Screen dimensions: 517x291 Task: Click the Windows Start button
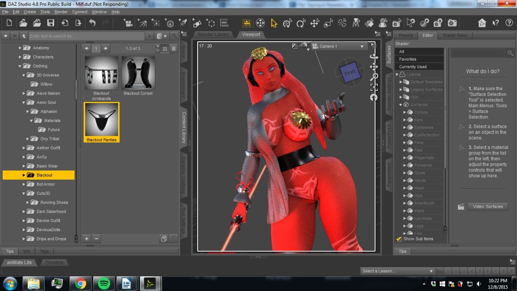(9, 284)
